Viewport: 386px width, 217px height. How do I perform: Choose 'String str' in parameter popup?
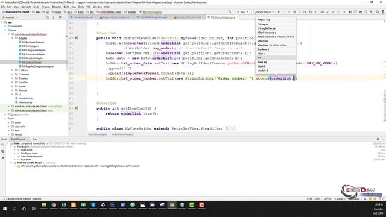tap(276, 24)
